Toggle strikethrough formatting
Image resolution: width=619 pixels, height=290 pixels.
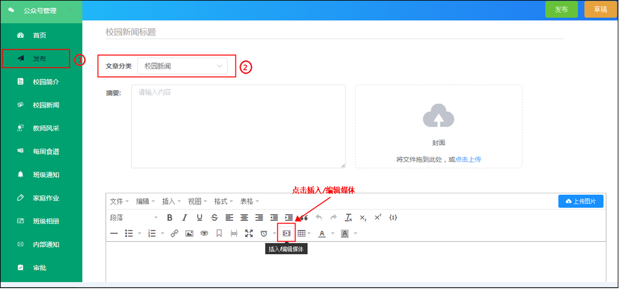(215, 217)
